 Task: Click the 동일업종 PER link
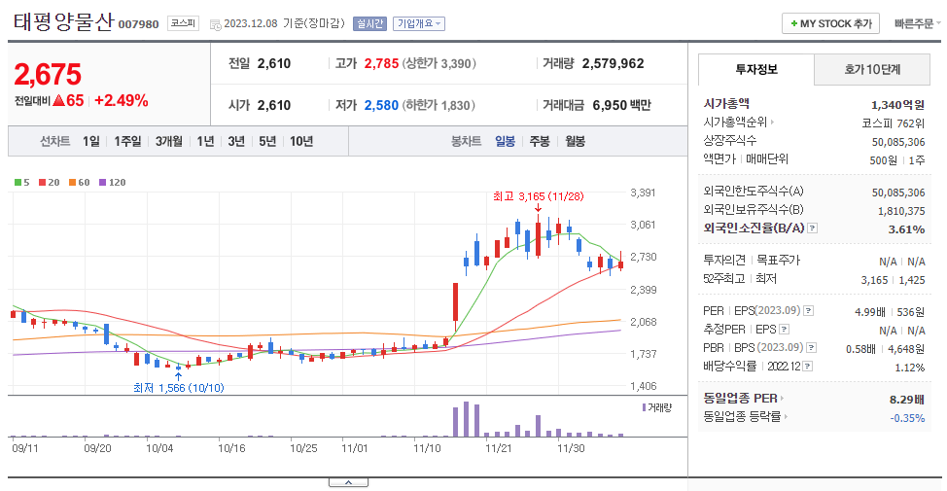pyautogui.click(x=740, y=399)
